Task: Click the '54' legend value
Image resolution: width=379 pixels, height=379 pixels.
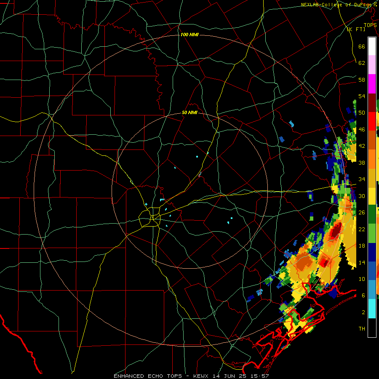Action: pyautogui.click(x=362, y=96)
